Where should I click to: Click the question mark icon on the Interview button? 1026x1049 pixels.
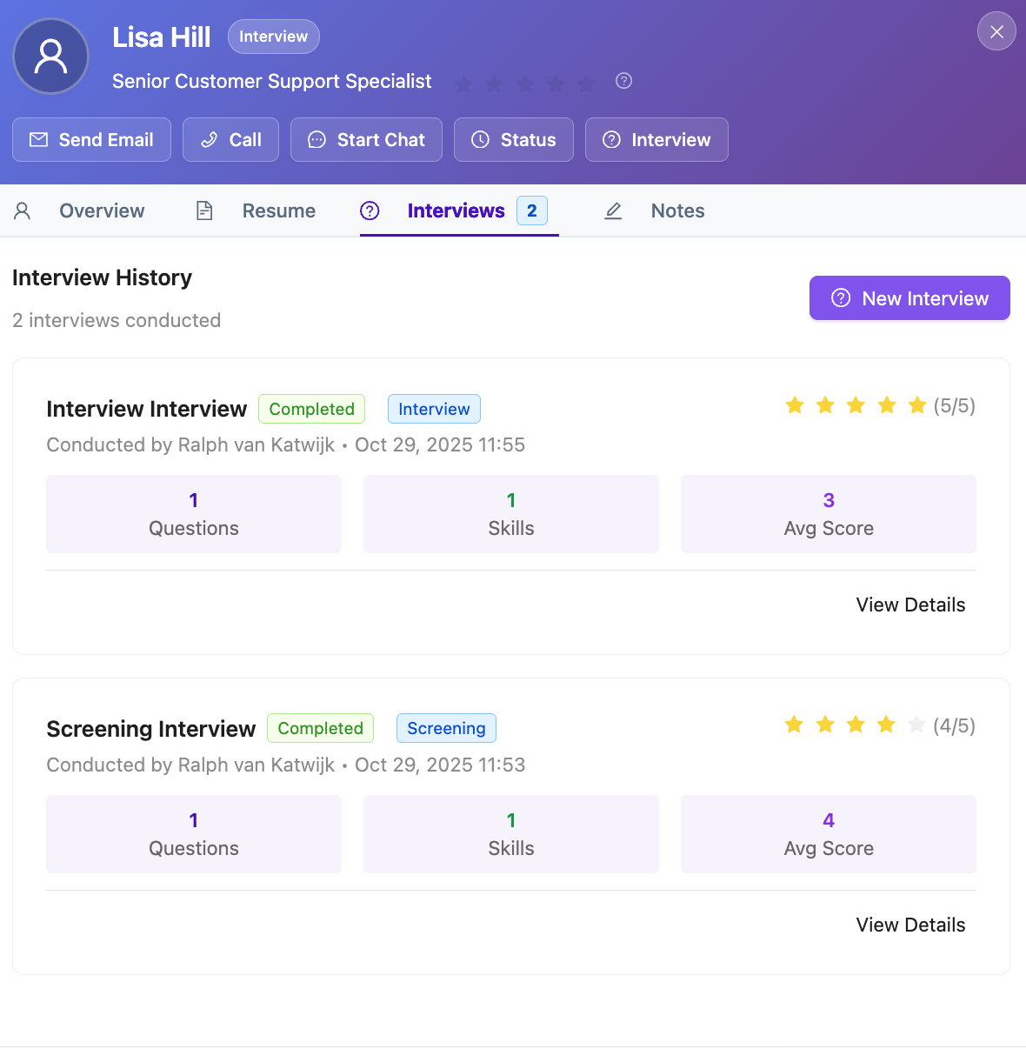tap(612, 139)
